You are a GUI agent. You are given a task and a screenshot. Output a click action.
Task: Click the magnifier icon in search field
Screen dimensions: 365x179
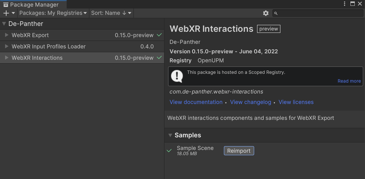point(276,14)
